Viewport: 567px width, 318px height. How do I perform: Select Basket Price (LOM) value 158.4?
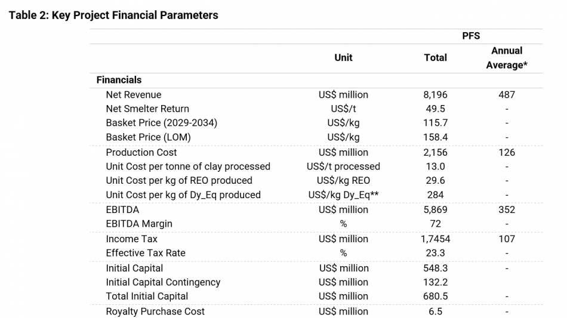(x=435, y=137)
